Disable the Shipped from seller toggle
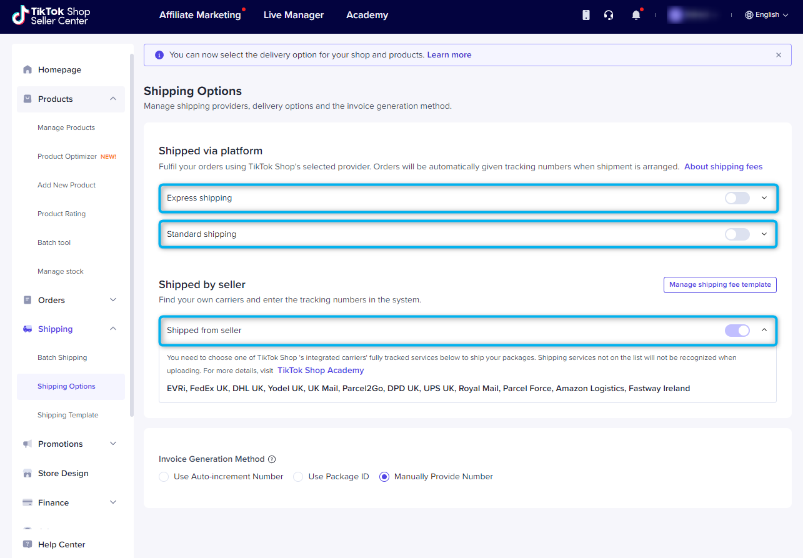 (737, 331)
